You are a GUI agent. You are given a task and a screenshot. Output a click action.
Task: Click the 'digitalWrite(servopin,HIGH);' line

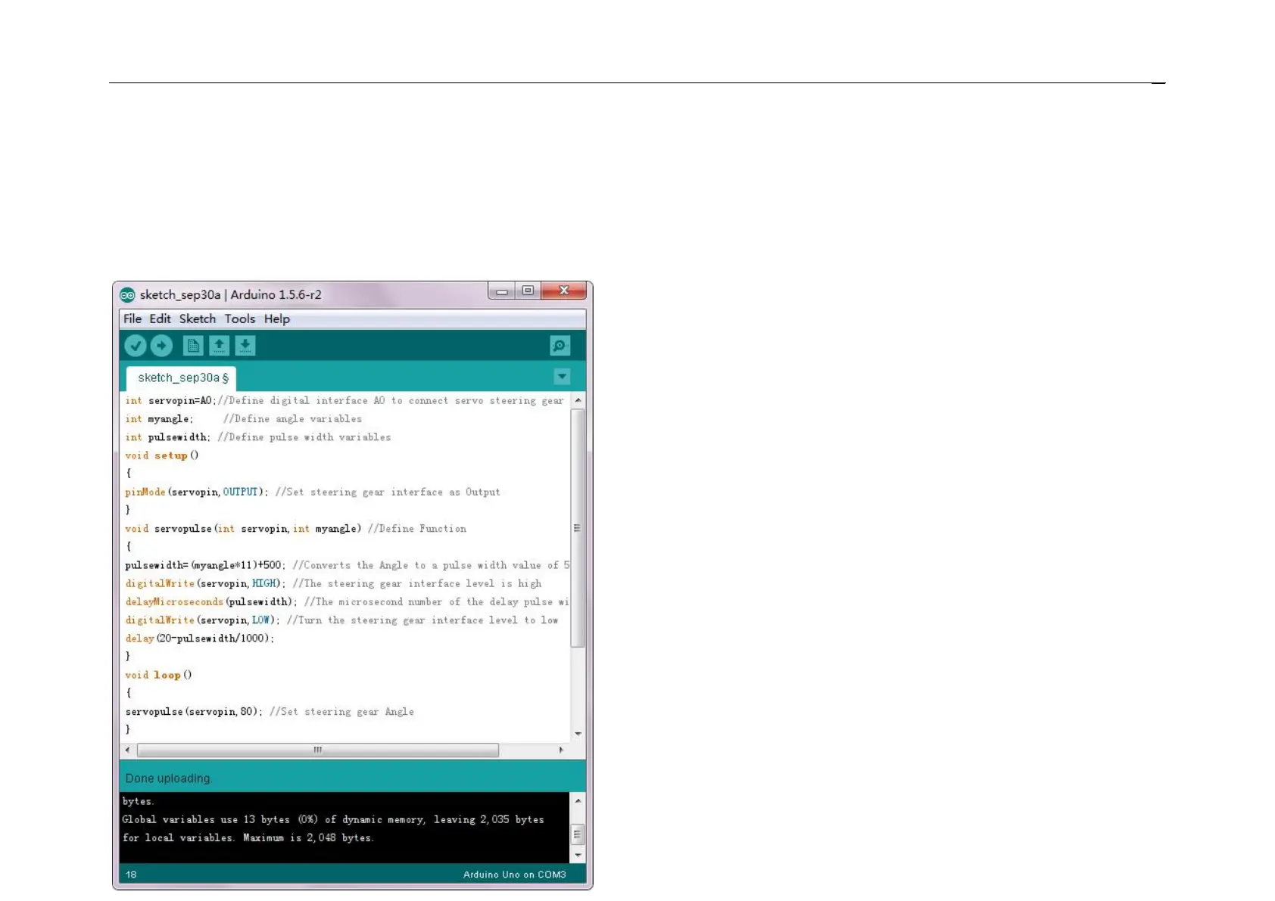coord(334,584)
